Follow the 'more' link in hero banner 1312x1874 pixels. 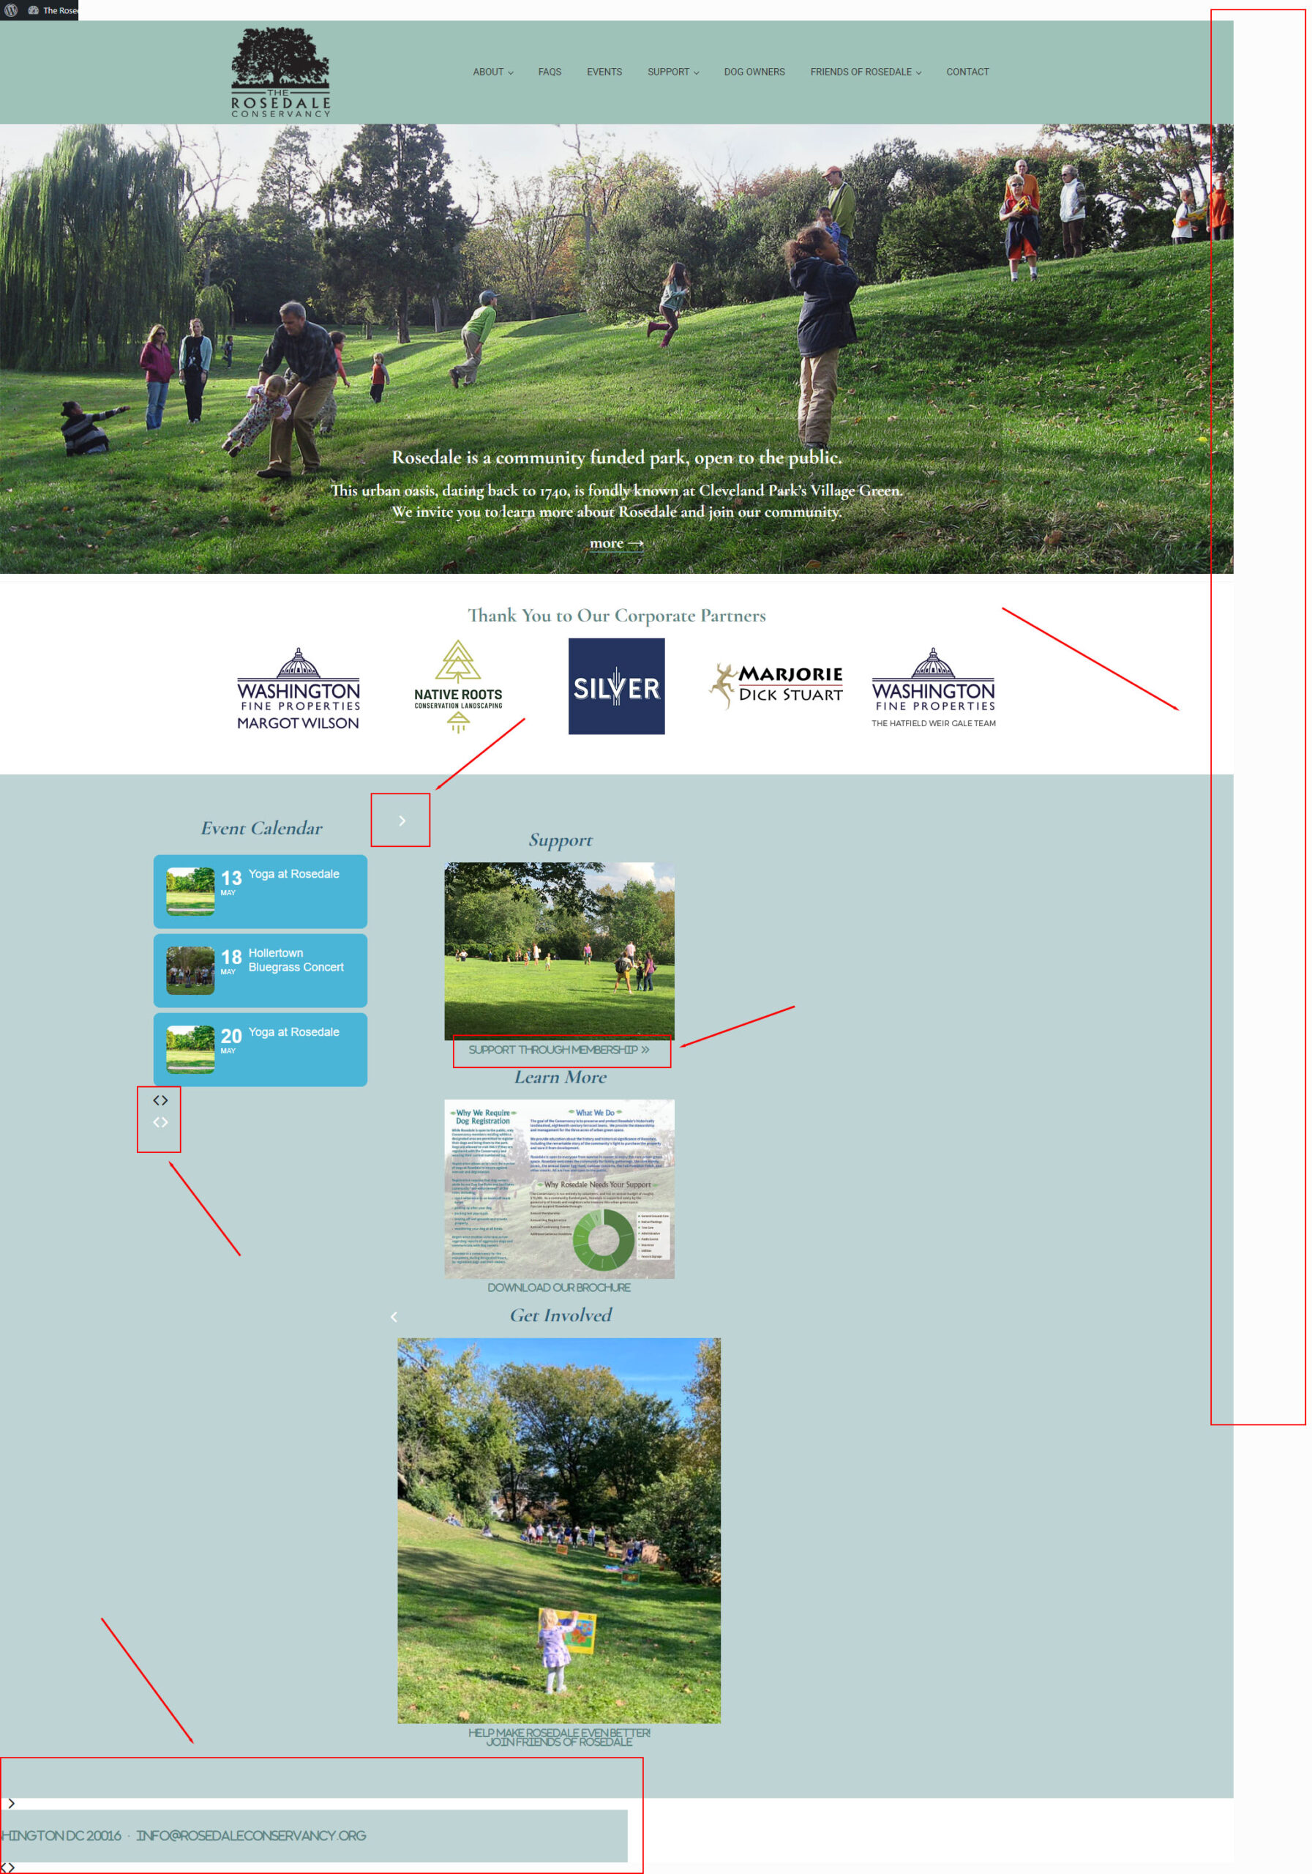pyautogui.click(x=616, y=542)
